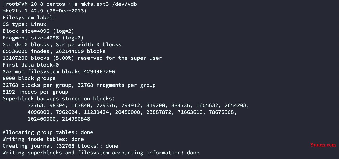Click the Filesystem label= line
This screenshot has width=339, height=159.
[29, 18]
